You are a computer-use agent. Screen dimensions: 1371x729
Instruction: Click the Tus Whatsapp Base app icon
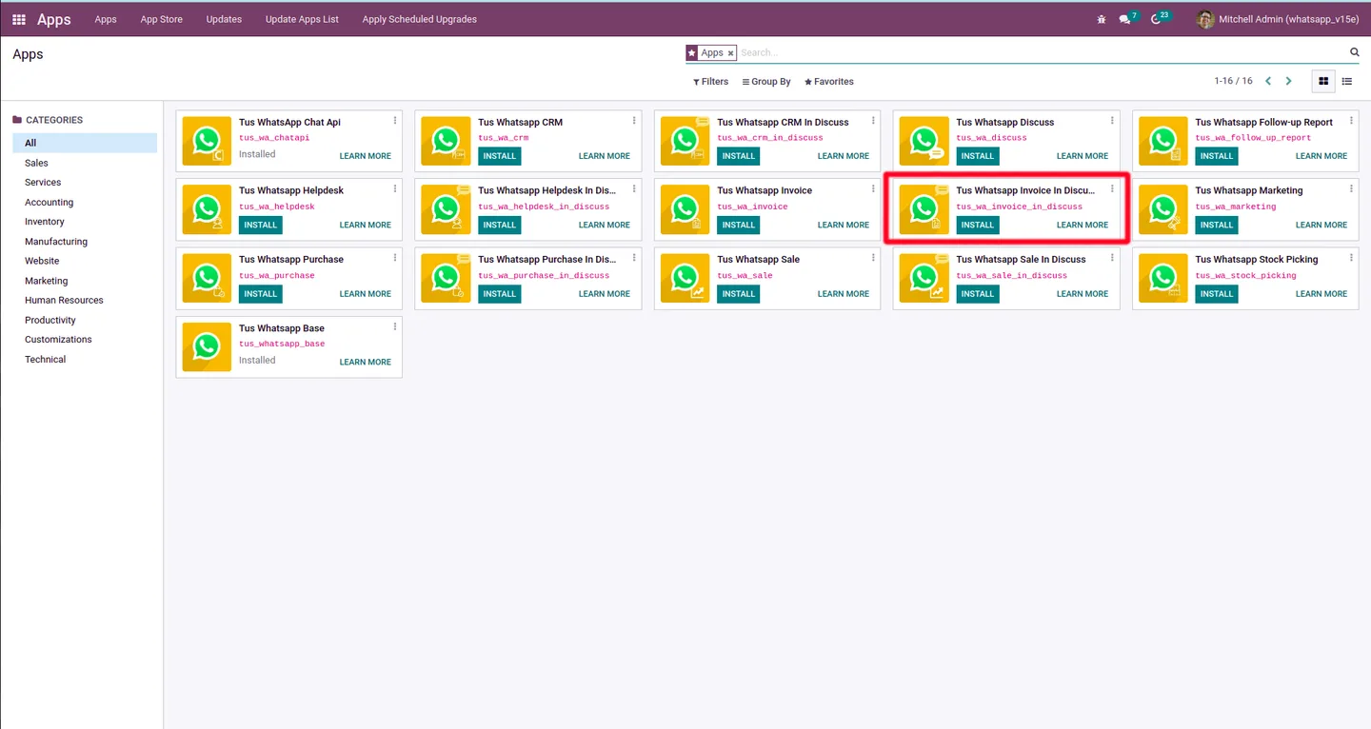[207, 346]
